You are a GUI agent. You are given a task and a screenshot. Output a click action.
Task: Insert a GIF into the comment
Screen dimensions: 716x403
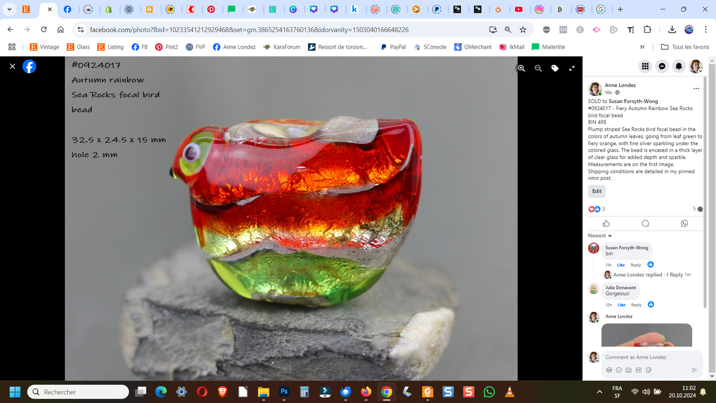(x=638, y=370)
